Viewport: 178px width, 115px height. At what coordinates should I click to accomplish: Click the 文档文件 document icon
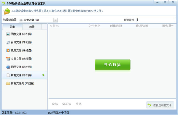click(x=8, y=59)
